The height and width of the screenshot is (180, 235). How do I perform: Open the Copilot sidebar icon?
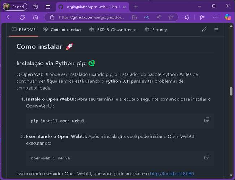(x=228, y=17)
